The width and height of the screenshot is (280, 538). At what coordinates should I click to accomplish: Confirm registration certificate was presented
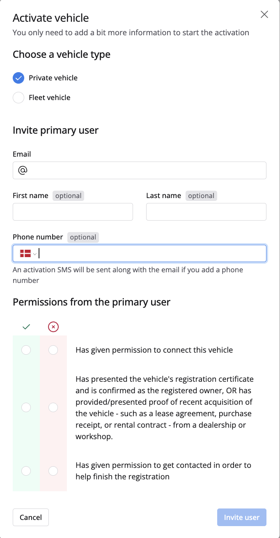[26, 408]
